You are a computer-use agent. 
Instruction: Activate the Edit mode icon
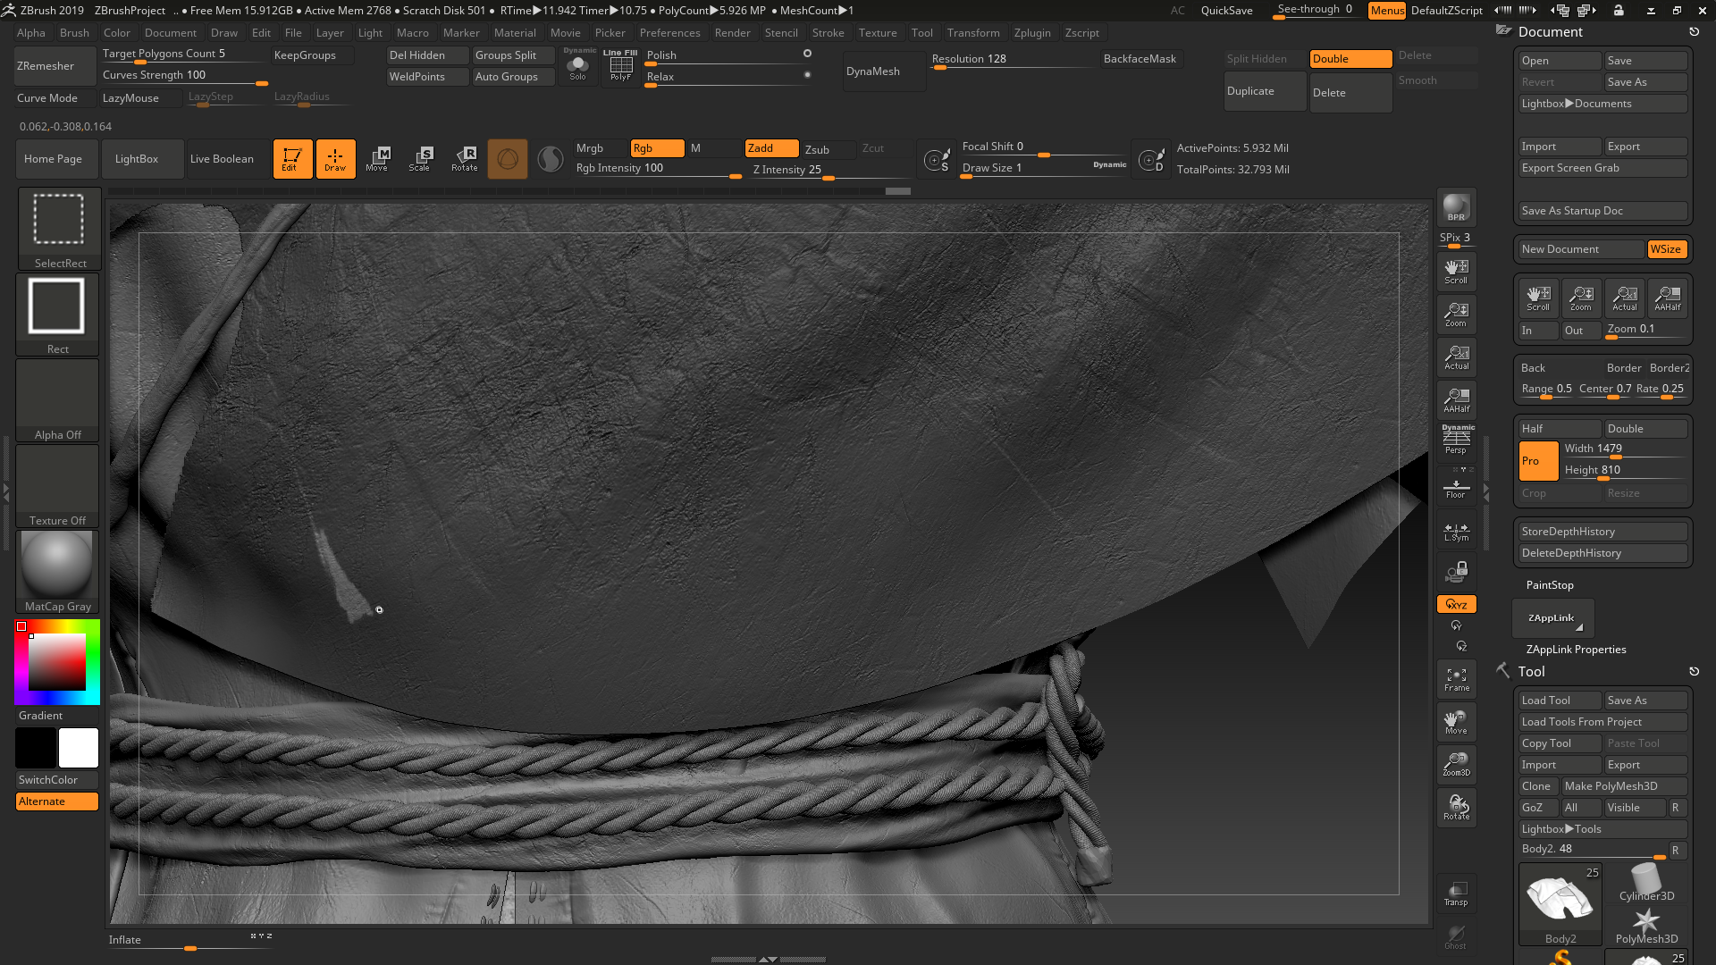pyautogui.click(x=292, y=159)
